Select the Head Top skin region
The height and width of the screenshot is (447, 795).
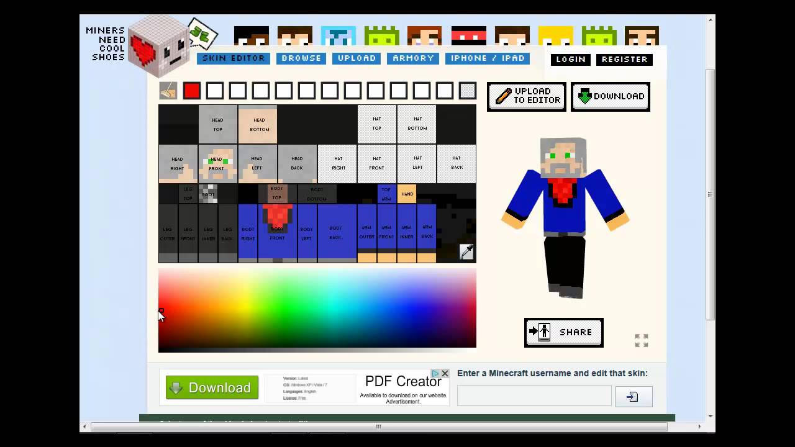218,124
